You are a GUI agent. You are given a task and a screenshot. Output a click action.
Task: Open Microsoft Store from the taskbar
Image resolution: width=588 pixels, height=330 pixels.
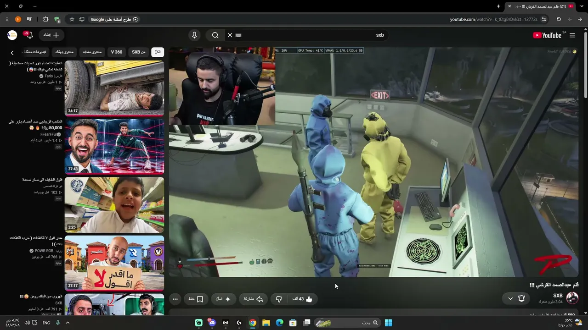[x=293, y=323]
